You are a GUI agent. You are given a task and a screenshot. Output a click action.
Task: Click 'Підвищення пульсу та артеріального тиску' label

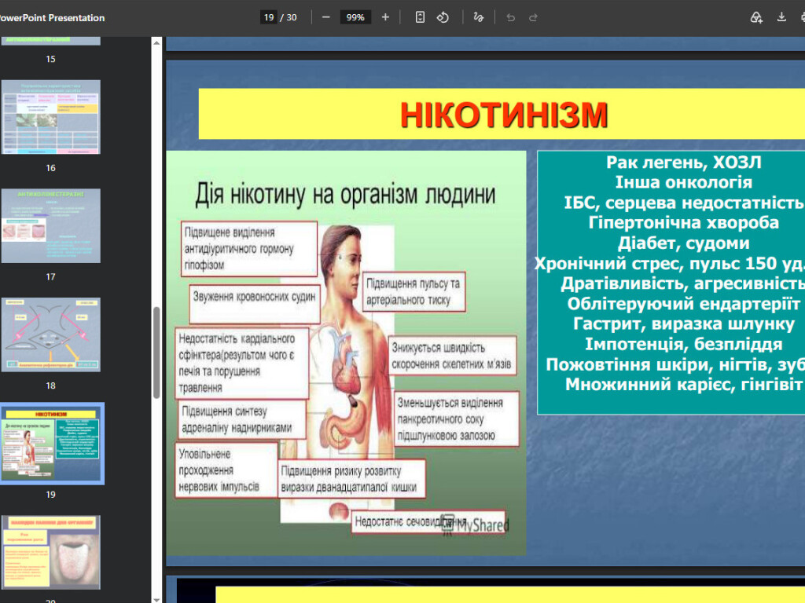click(414, 292)
